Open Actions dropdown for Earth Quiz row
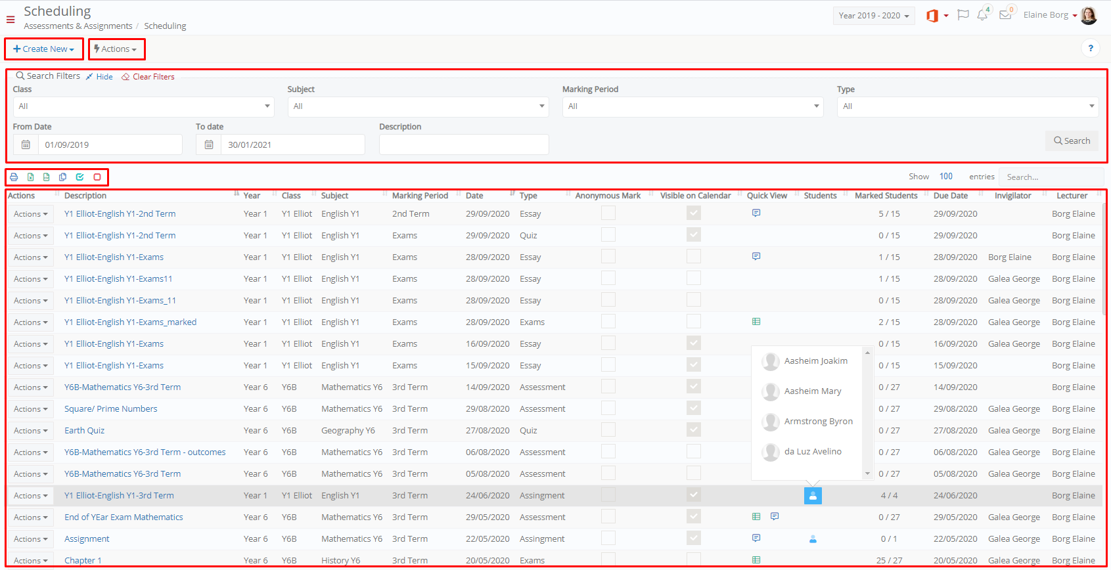 (31, 431)
